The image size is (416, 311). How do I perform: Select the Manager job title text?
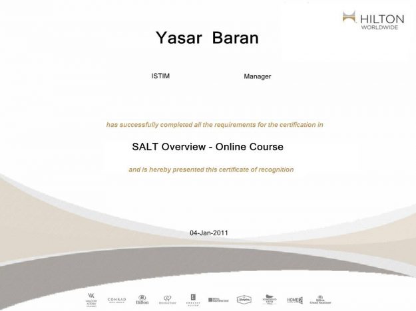(258, 76)
